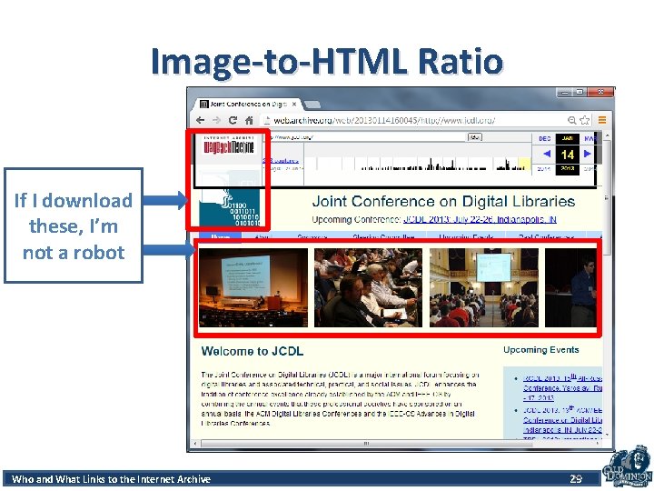Viewport: 654px width, 491px height.
Task: Click the Wayback Machine logo
Action: pos(229,145)
